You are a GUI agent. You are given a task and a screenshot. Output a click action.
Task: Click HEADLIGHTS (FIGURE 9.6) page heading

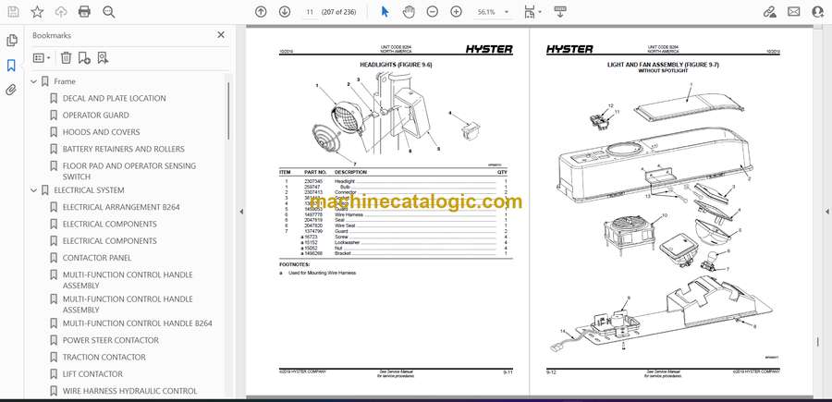396,65
